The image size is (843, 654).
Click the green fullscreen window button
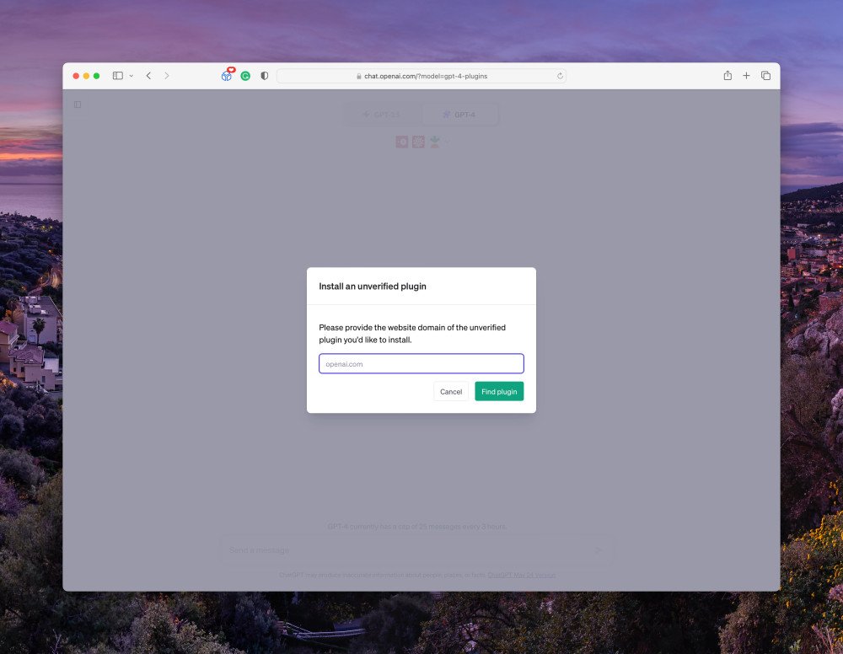(x=96, y=76)
